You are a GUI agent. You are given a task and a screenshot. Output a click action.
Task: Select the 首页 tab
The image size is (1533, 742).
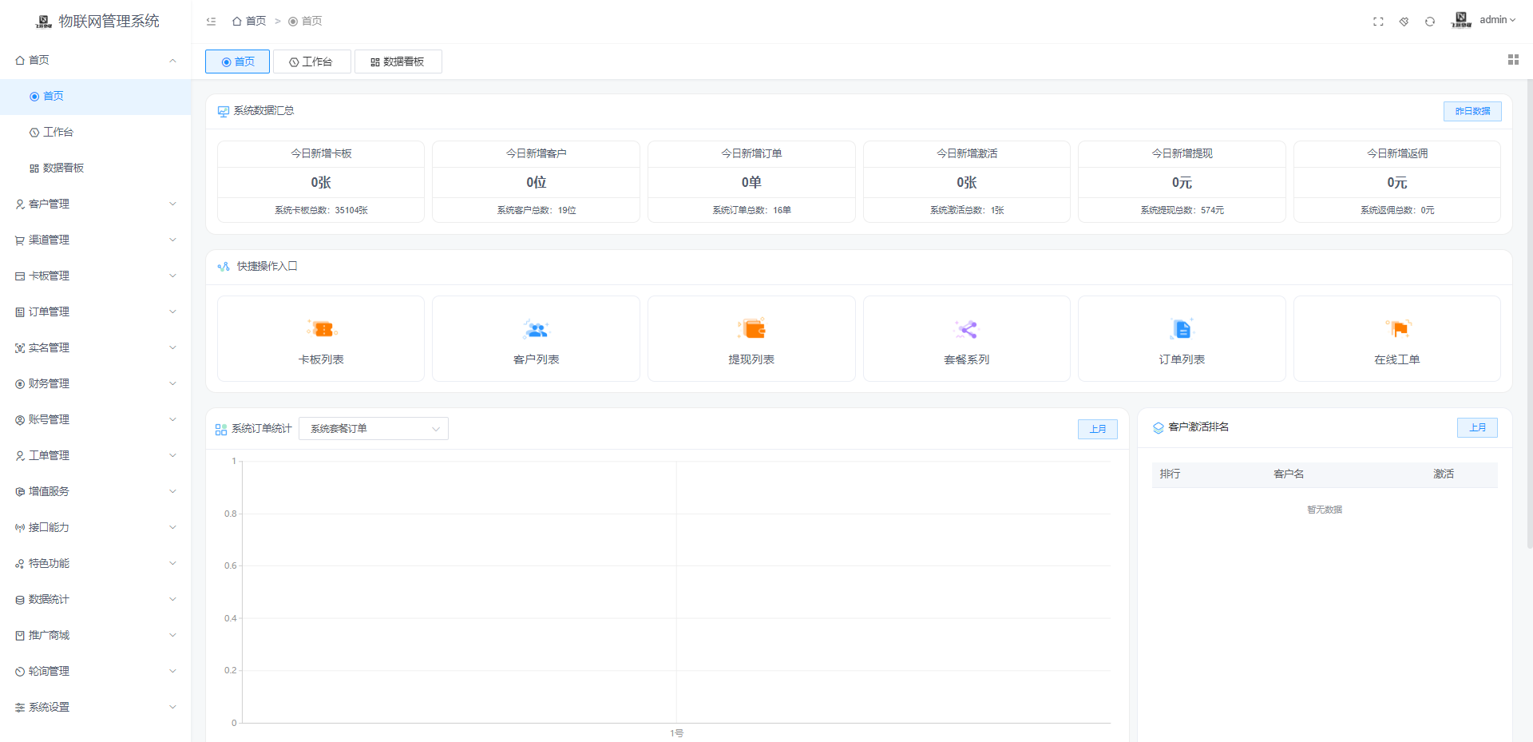[237, 62]
